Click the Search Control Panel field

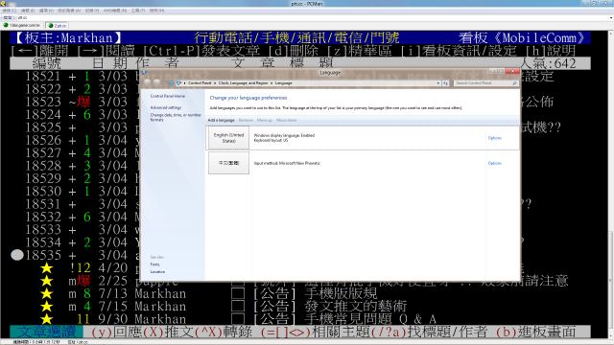tap(485, 83)
